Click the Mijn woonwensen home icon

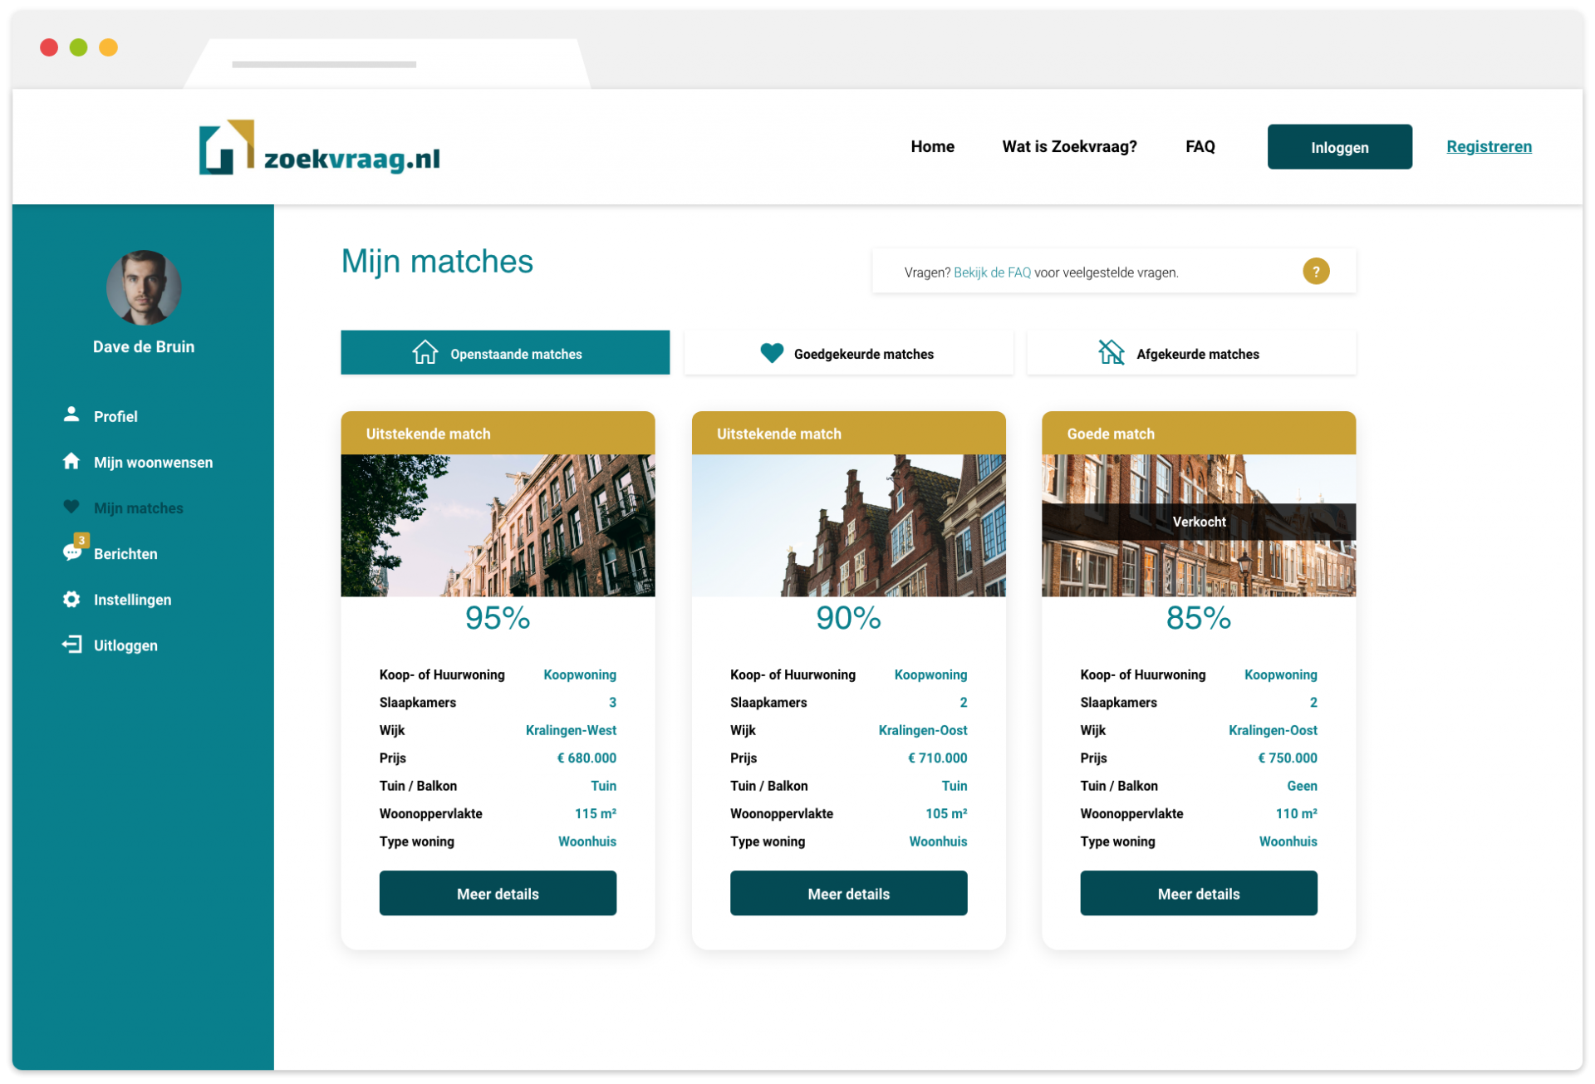[71, 461]
